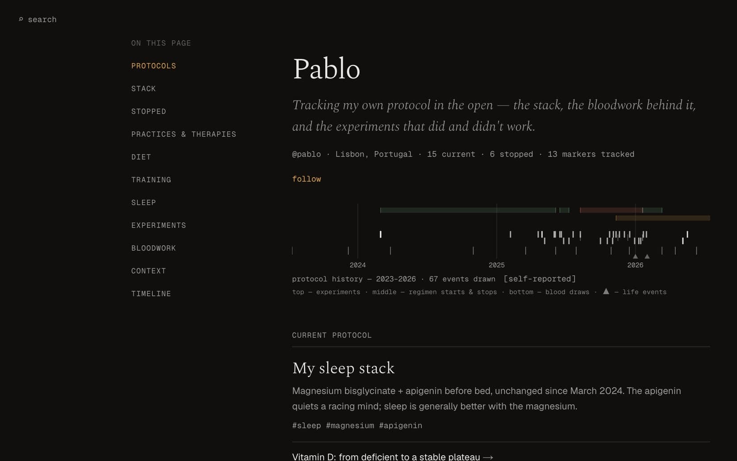The width and height of the screenshot is (737, 461).
Task: Open the Context section link
Action: [149, 271]
